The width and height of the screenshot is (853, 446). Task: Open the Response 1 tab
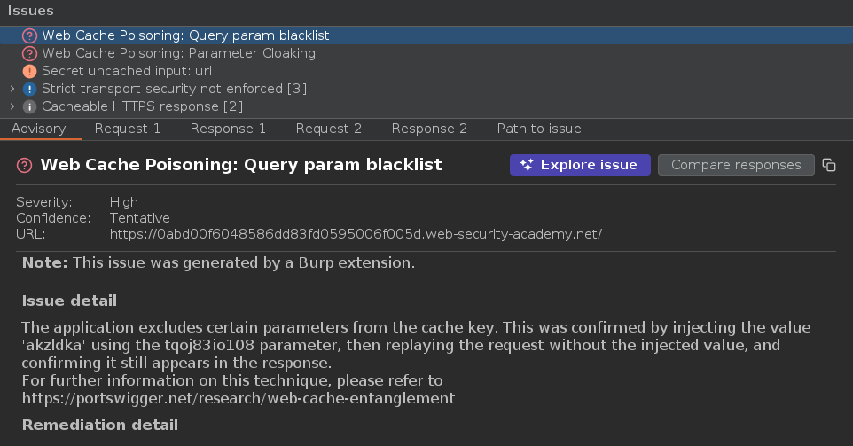[x=228, y=129]
